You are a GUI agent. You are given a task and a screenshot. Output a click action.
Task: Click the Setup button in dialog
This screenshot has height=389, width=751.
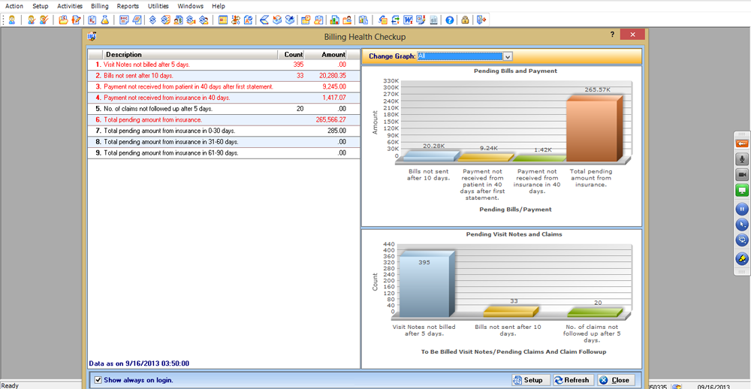(529, 380)
